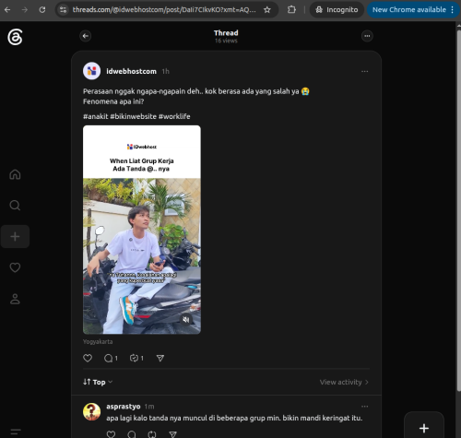Open Chrome extensions puzzle icon
This screenshot has height=438, width=461.
coord(291,9)
